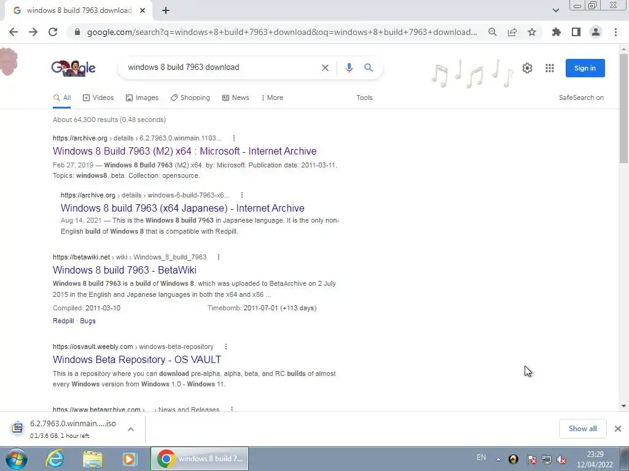Click in the Google search box
629x471 pixels.
pyautogui.click(x=221, y=67)
